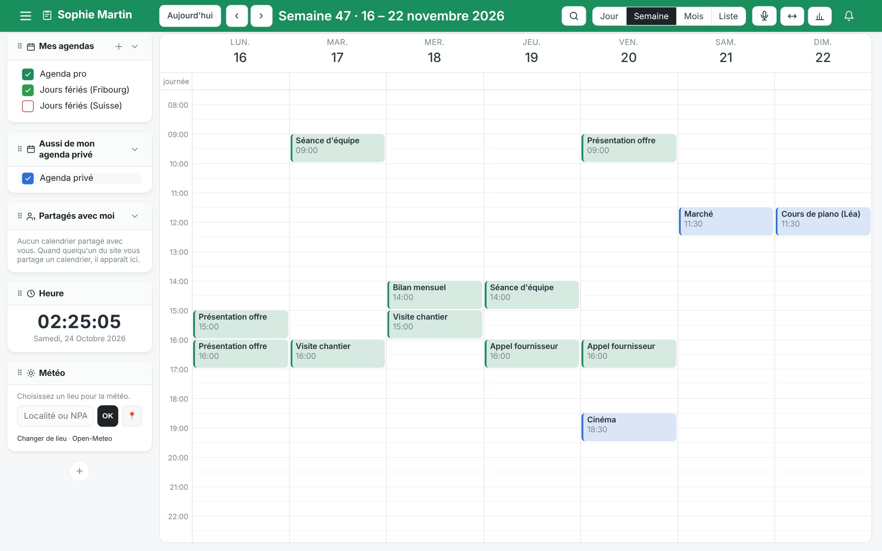Grab the Mes agendas drag handle
The image size is (882, 551).
[x=20, y=46]
